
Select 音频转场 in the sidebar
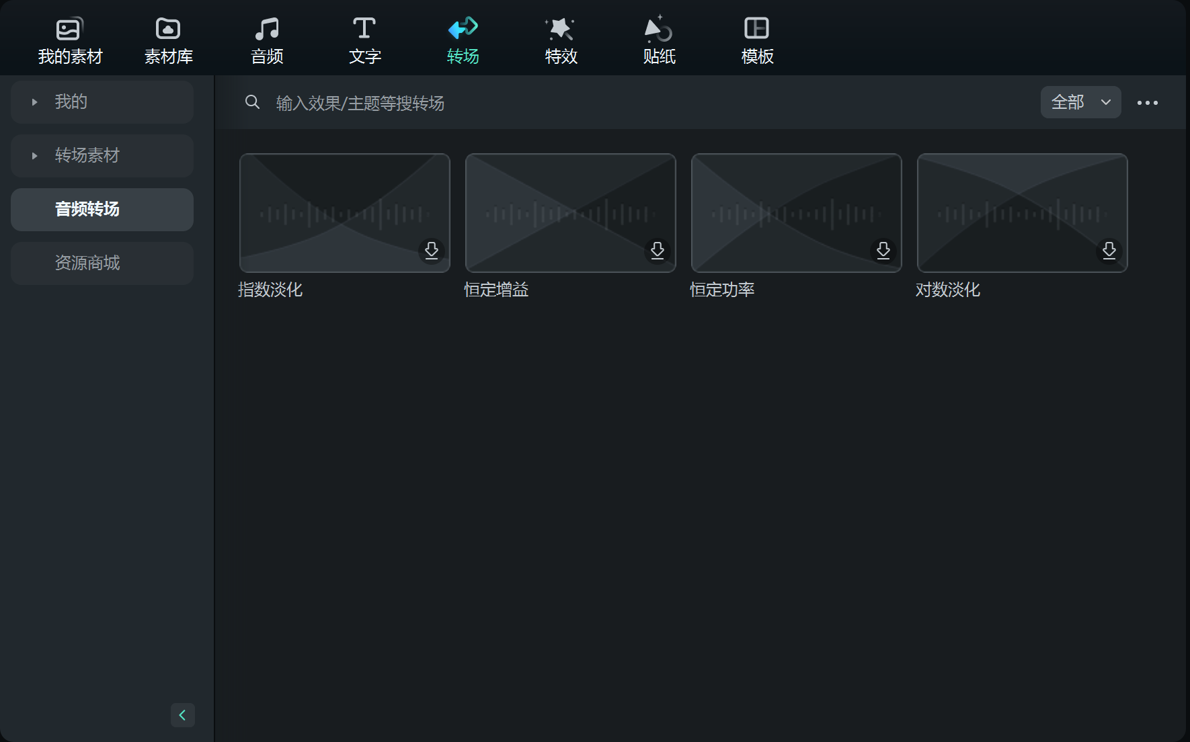(x=102, y=210)
